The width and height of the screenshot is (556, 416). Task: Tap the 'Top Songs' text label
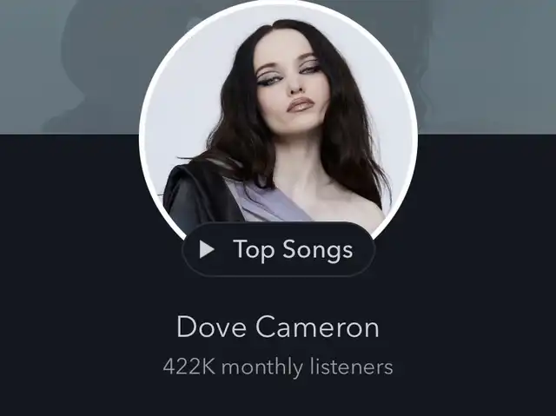click(293, 250)
